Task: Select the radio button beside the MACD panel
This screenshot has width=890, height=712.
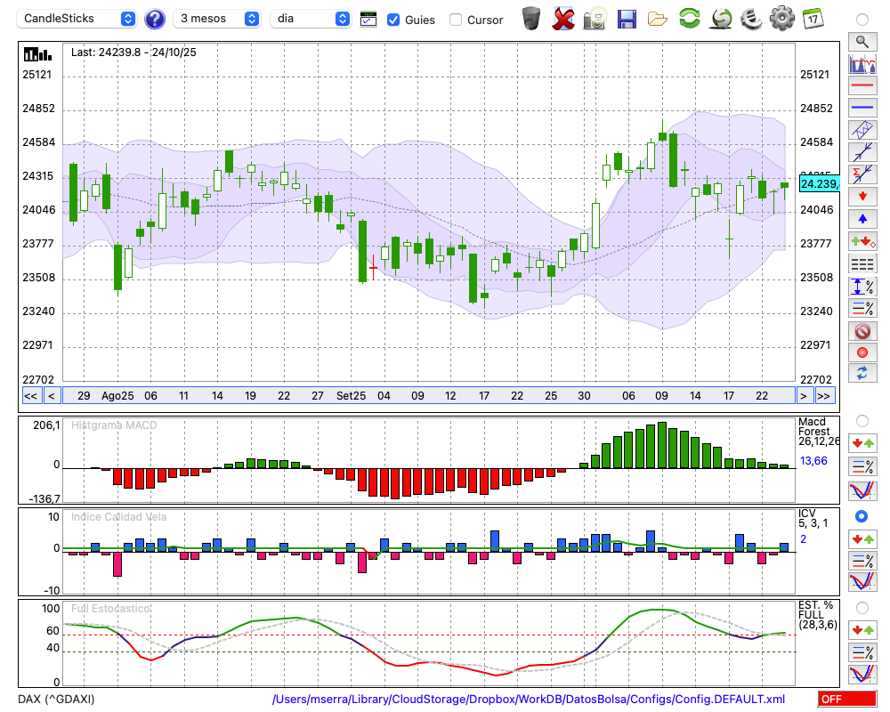Action: pyautogui.click(x=862, y=420)
